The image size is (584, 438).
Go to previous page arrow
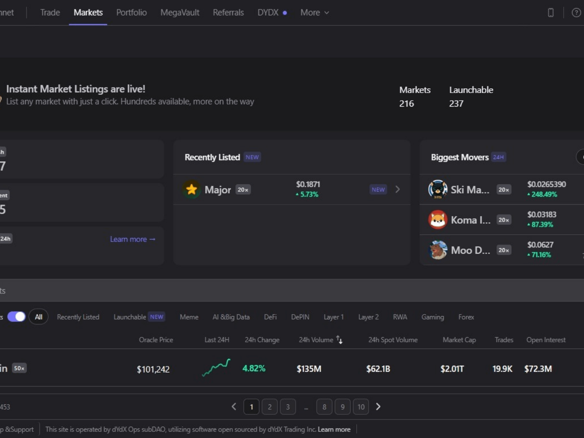tap(234, 407)
